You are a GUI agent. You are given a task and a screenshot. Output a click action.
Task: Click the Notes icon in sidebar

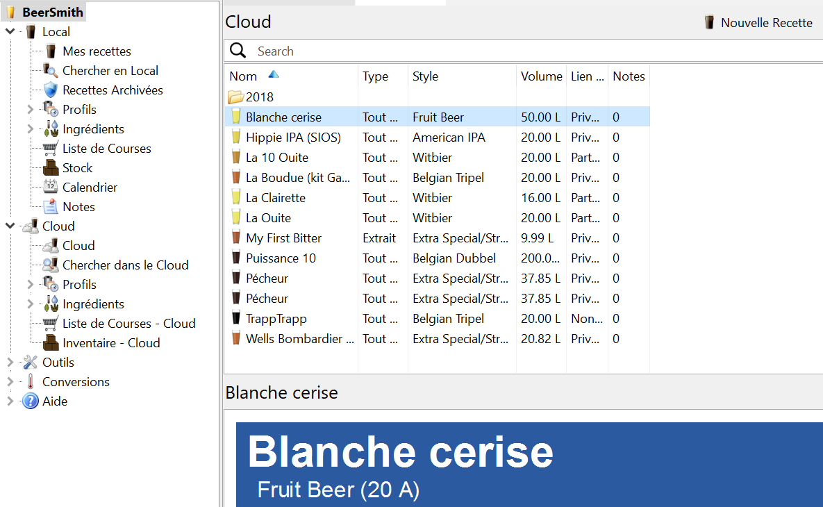click(51, 207)
